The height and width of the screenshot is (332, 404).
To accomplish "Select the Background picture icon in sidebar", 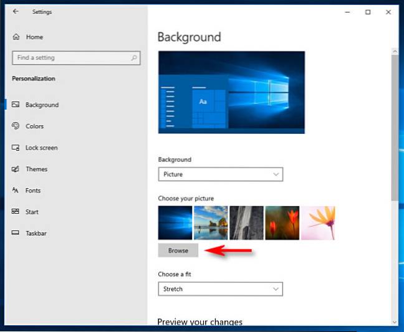I will click(16, 105).
